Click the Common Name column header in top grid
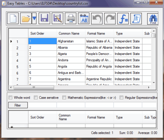 point(71,33)
